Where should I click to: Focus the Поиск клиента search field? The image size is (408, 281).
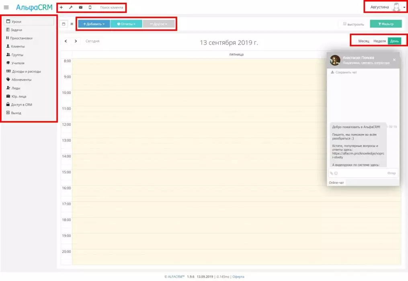point(111,7)
